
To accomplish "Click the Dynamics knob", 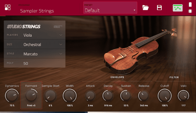I will click(x=12, y=96).
